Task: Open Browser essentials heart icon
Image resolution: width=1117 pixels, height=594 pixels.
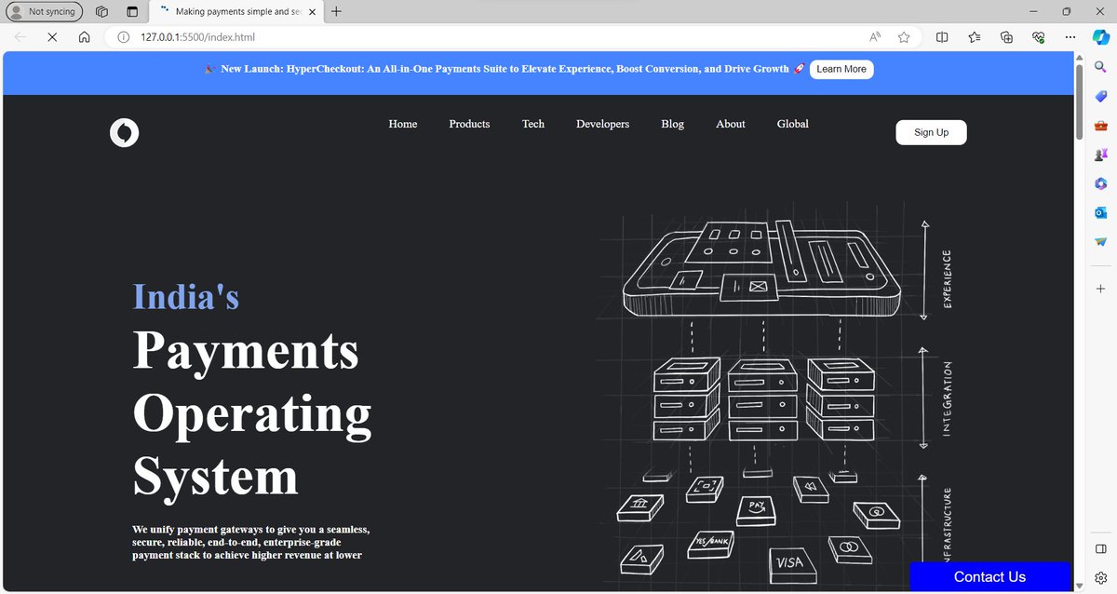Action: (1039, 37)
